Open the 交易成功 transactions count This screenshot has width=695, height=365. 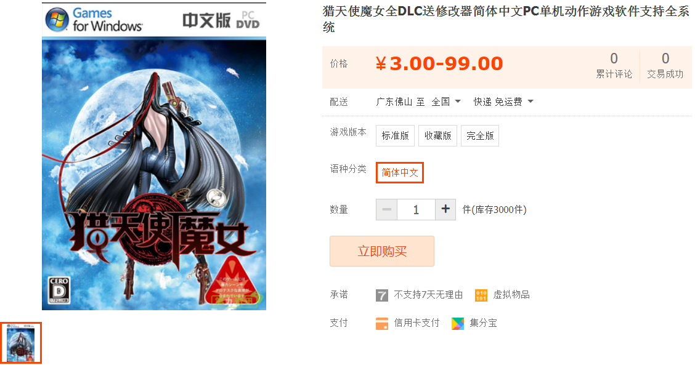(x=665, y=66)
